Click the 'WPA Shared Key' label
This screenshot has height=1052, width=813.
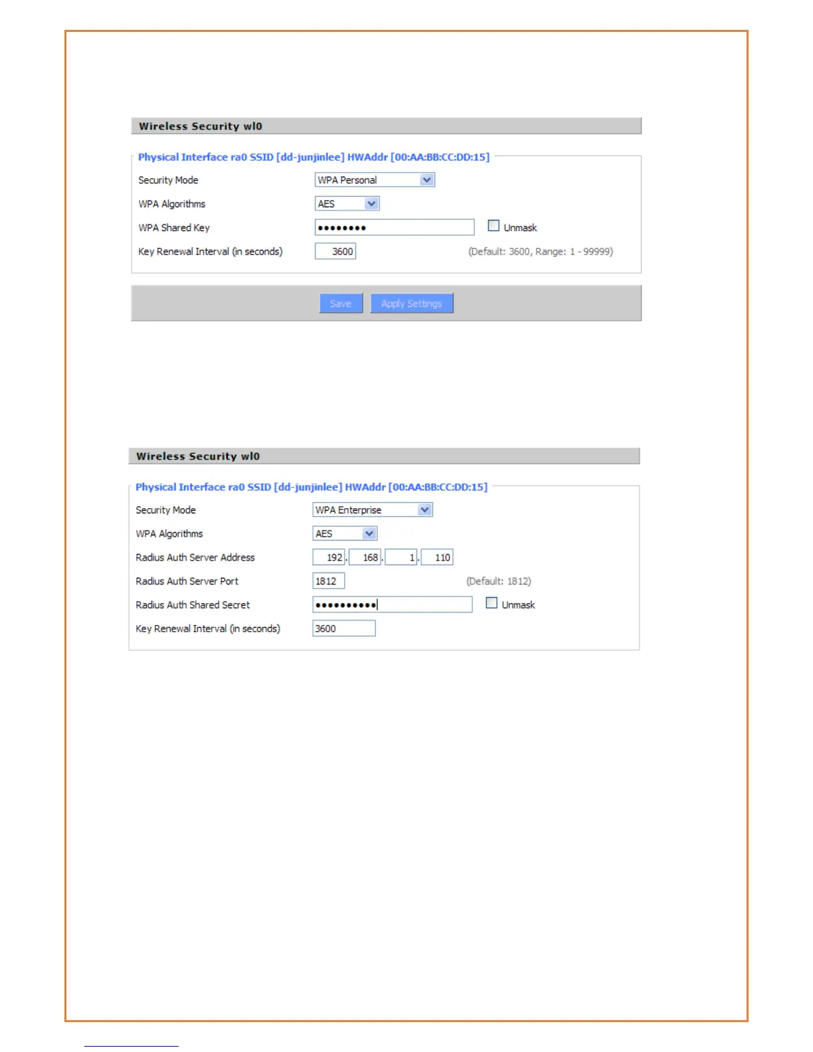point(174,228)
